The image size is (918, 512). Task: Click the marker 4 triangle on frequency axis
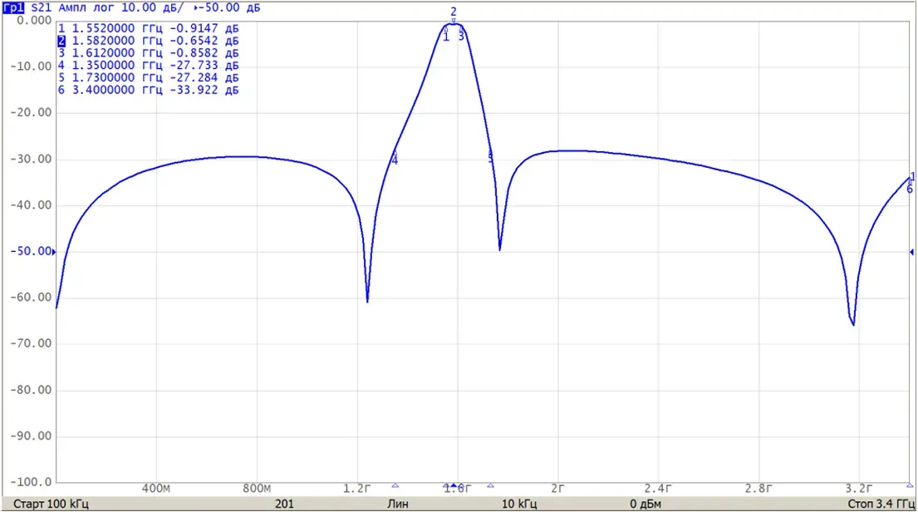tap(395, 485)
